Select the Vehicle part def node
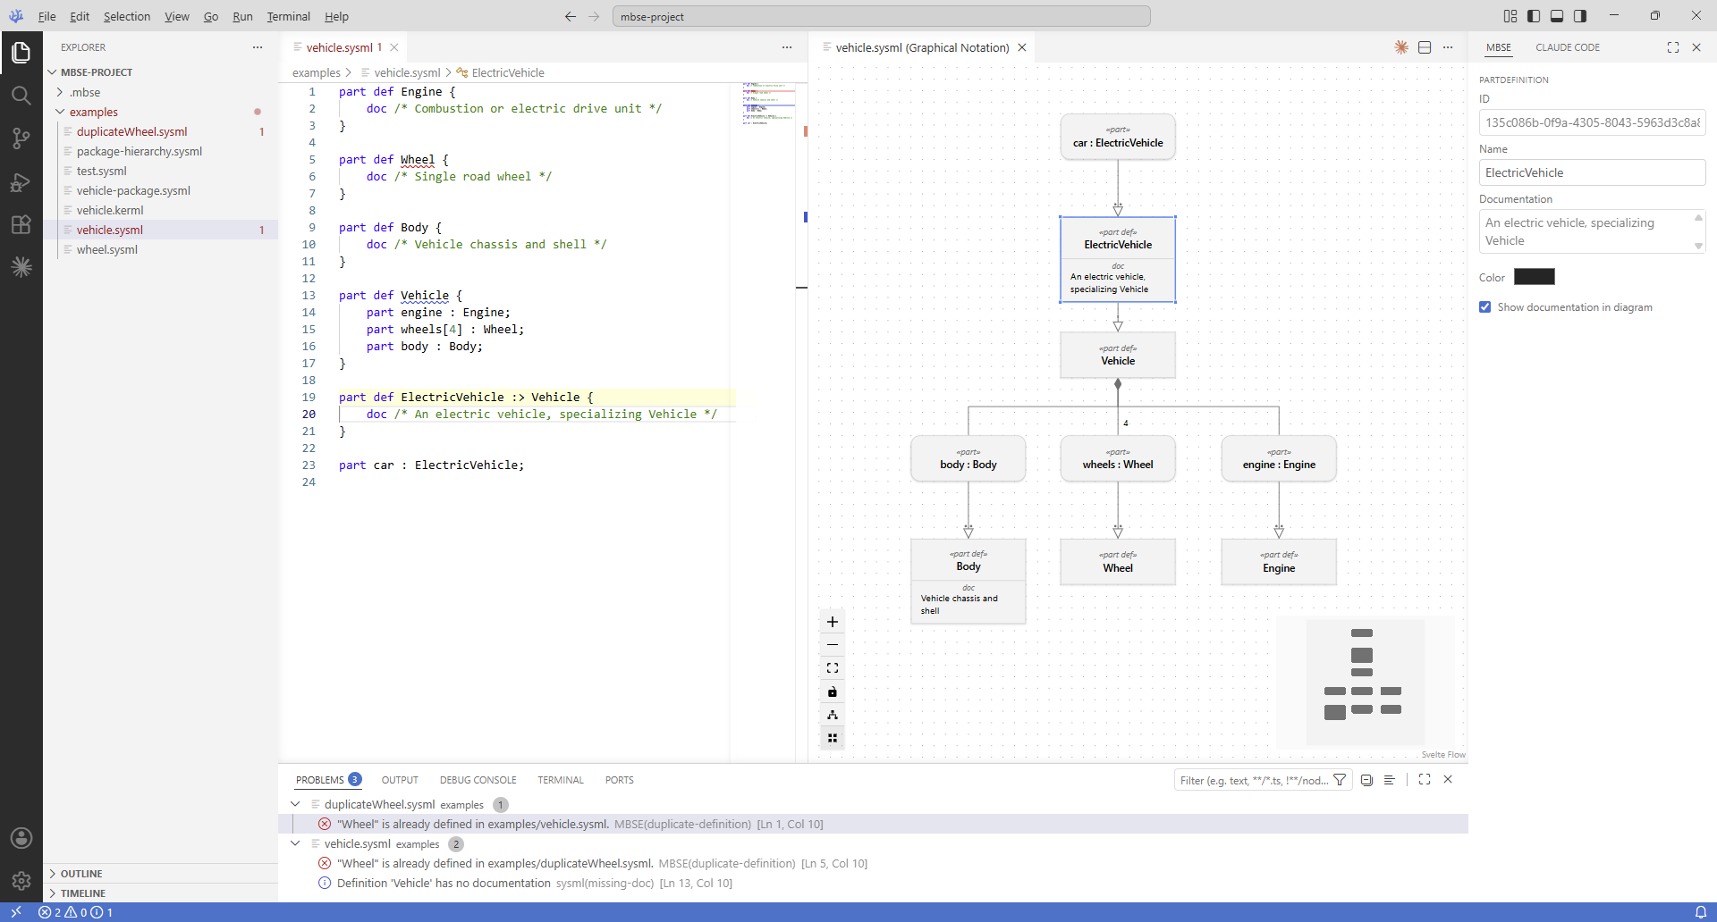 pyautogui.click(x=1118, y=356)
